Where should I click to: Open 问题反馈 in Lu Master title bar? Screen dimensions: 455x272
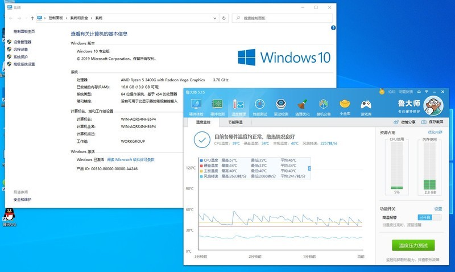[406, 92]
